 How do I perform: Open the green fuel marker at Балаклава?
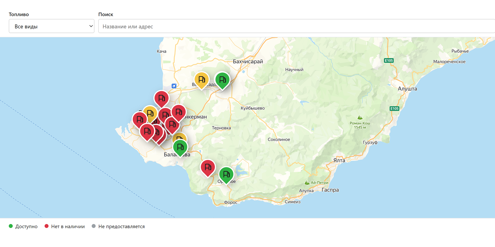tap(180, 148)
